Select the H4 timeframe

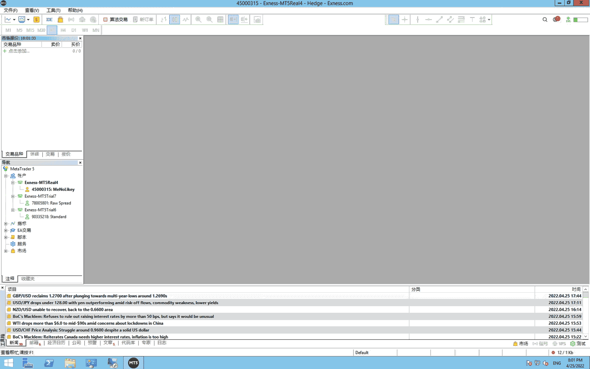63,30
